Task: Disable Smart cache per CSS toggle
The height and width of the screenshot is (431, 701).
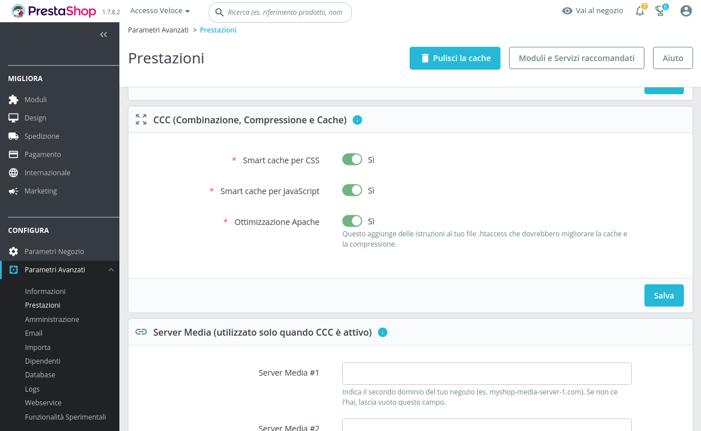Action: pos(352,160)
